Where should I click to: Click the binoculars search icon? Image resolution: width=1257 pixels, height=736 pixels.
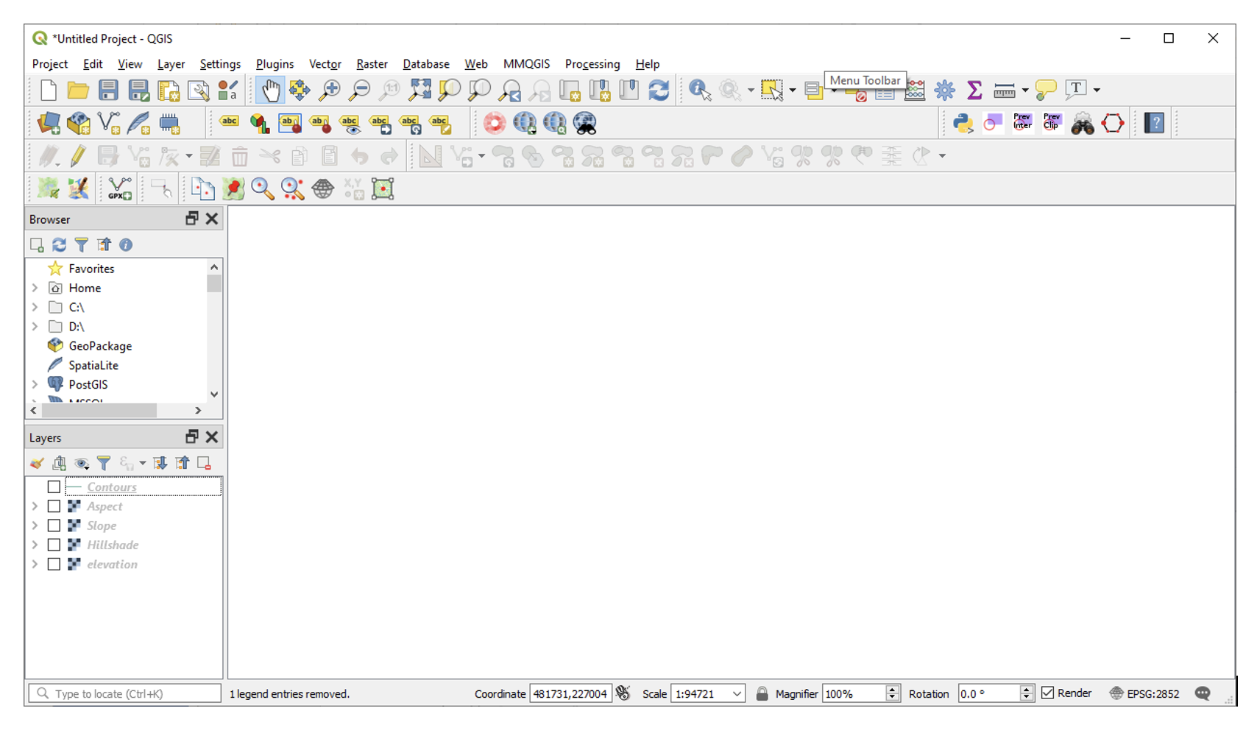click(1083, 123)
